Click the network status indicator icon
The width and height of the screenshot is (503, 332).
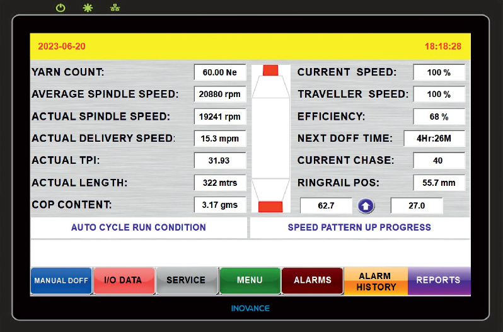115,8
